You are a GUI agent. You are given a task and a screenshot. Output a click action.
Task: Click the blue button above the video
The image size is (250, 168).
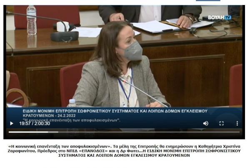pos(207,1)
